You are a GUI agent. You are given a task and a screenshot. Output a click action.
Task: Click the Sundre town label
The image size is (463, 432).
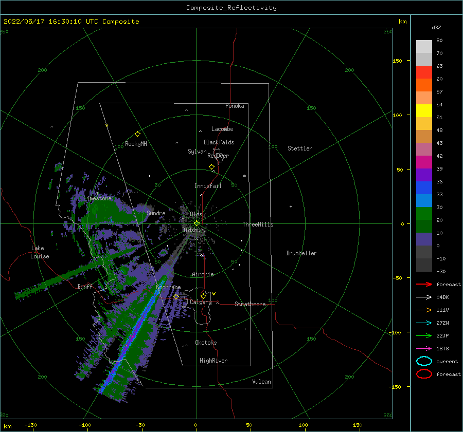pyautogui.click(x=156, y=213)
